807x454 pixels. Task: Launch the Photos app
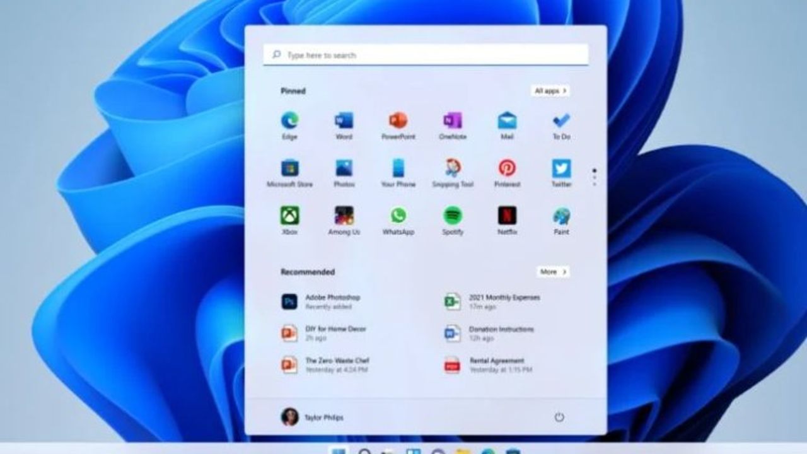(x=344, y=173)
